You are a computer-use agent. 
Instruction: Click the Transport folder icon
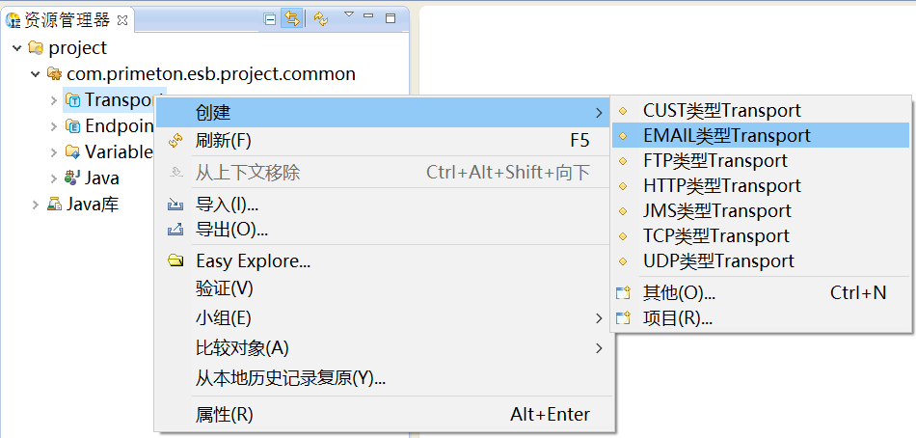(x=72, y=100)
